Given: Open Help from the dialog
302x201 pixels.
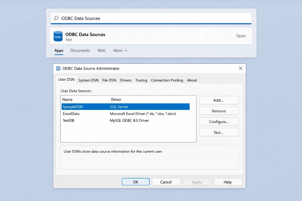Looking at the screenshot, I should 228,182.
